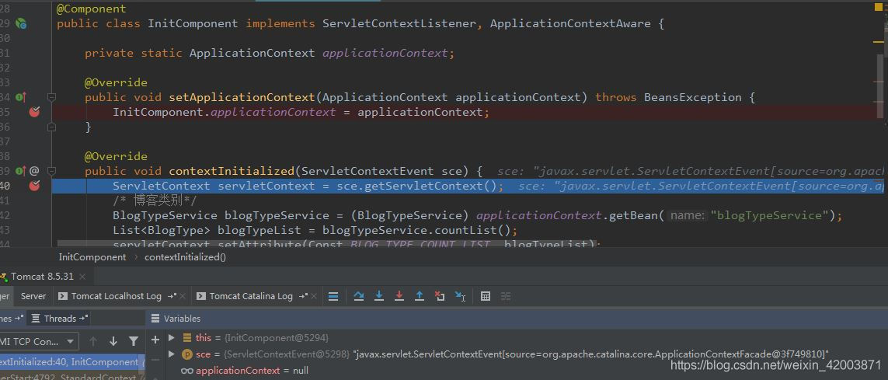Click the '{InitComponent@5294}' value text
The image size is (888, 380).
tap(277, 337)
